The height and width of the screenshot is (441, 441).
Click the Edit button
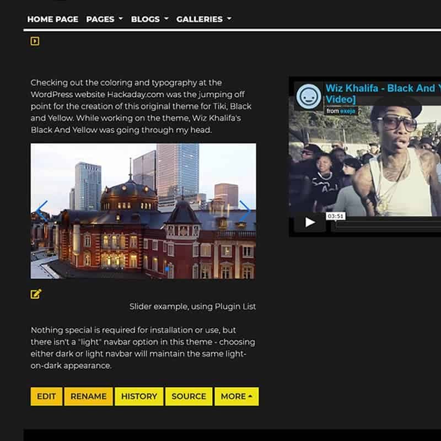[46, 396]
